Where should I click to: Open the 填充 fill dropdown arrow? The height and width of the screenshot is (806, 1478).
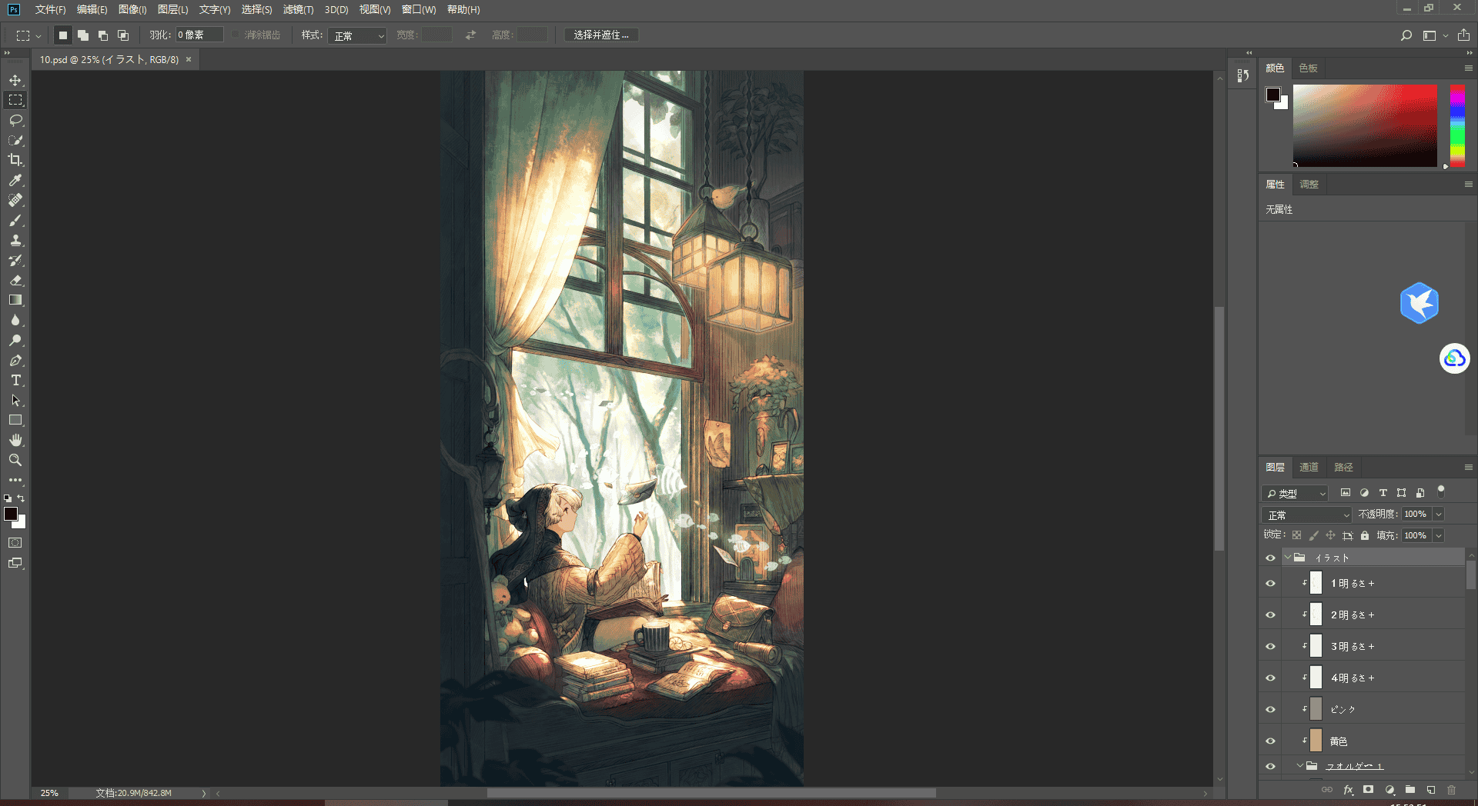1439,536
